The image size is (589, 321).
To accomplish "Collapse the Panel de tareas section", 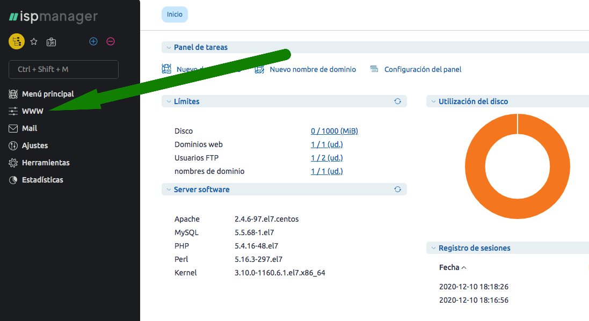I will pyautogui.click(x=169, y=48).
